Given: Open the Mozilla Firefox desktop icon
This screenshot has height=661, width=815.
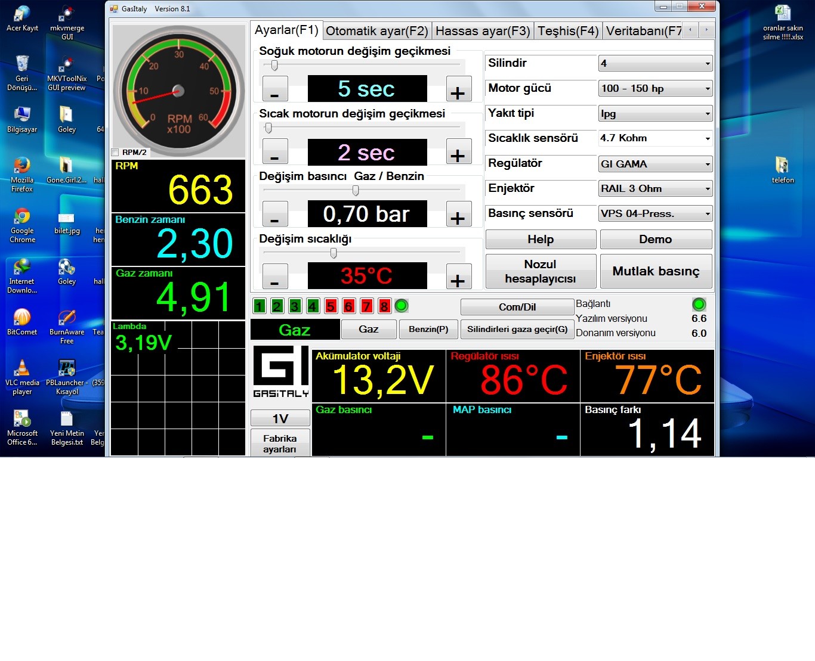Looking at the screenshot, I should click(x=22, y=167).
